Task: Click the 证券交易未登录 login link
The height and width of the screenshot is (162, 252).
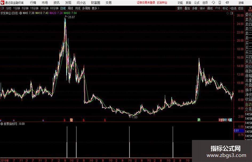Action: click(x=146, y=3)
